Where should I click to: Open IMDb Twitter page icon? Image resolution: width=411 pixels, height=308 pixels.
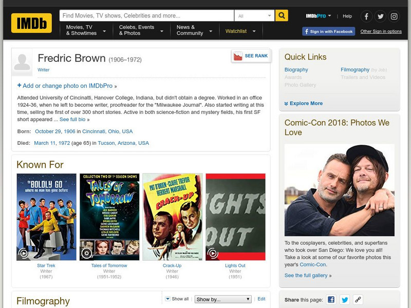(380, 16)
